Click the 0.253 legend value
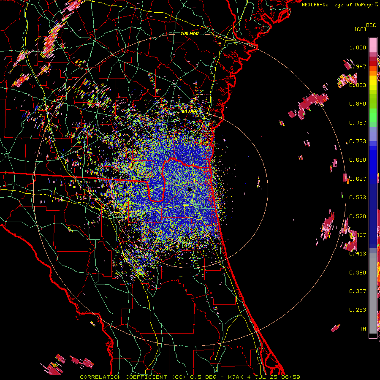Image resolution: width=380 pixels, height=380 pixels. [358, 310]
